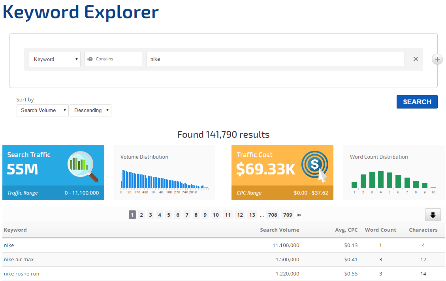Image resolution: width=446 pixels, height=281 pixels.
Task: Click the Word Count column header
Action: pos(380,230)
